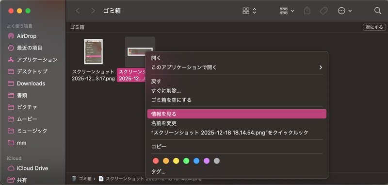
Task: Open ムービー in sidebar
Action: 27,119
